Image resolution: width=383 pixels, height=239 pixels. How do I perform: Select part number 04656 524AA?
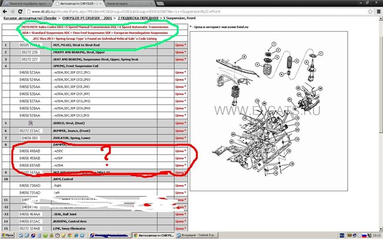point(30,79)
